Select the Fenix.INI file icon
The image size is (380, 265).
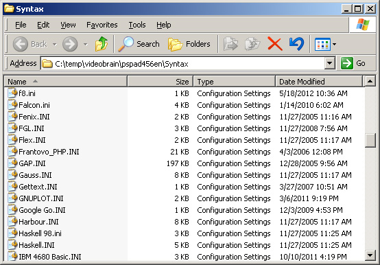12,117
